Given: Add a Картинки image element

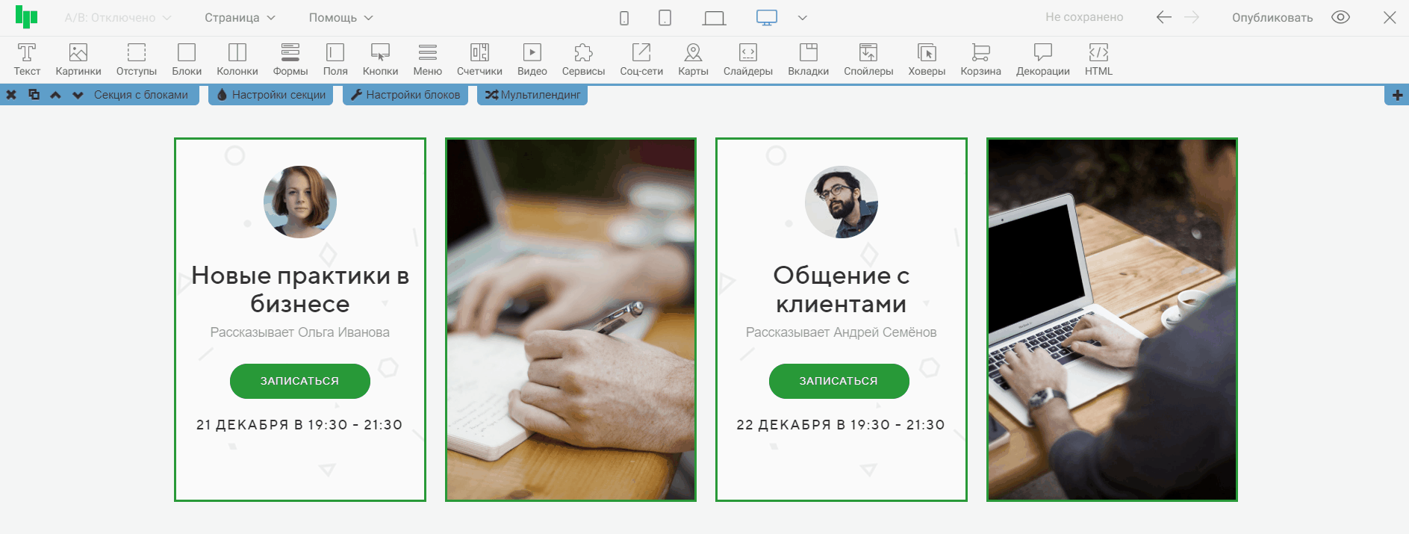Looking at the screenshot, I should (78, 59).
